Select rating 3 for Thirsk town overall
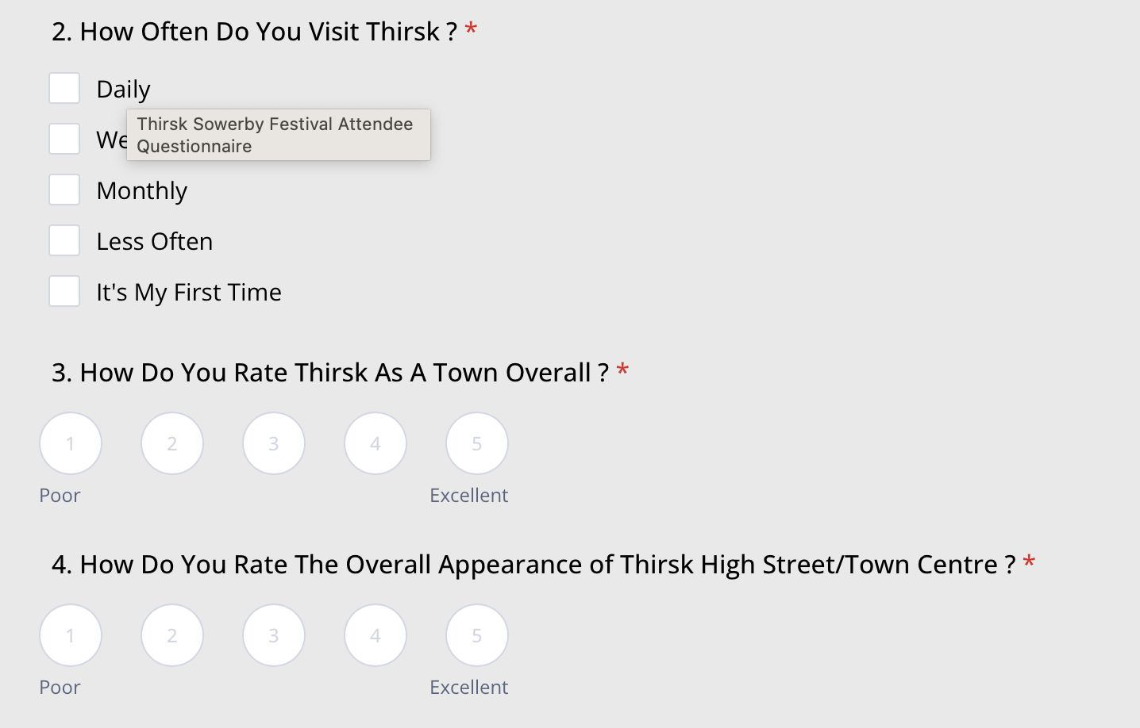Screen dimensions: 1140x728 point(274,443)
